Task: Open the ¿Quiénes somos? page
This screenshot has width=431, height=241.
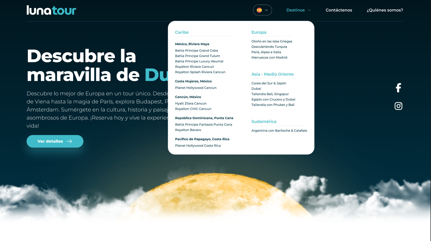Action: pos(385,10)
